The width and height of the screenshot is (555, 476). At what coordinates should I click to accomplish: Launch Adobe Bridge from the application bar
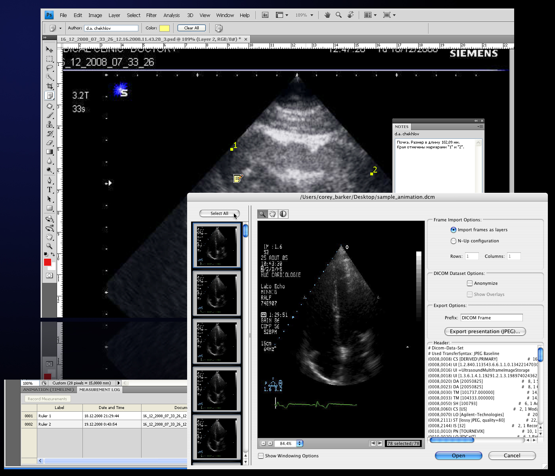coord(265,15)
